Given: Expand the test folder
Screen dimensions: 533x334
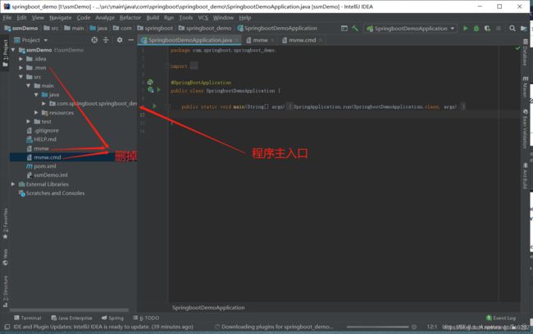Looking at the screenshot, I should pos(29,121).
